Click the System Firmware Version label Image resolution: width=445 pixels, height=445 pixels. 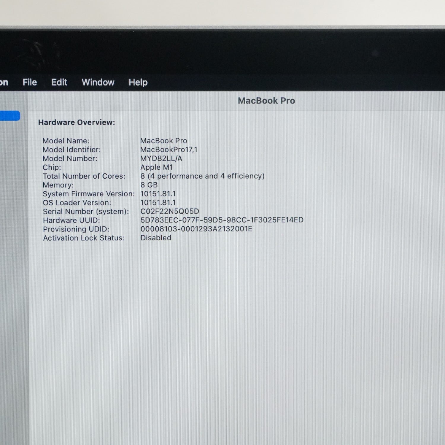coord(89,194)
